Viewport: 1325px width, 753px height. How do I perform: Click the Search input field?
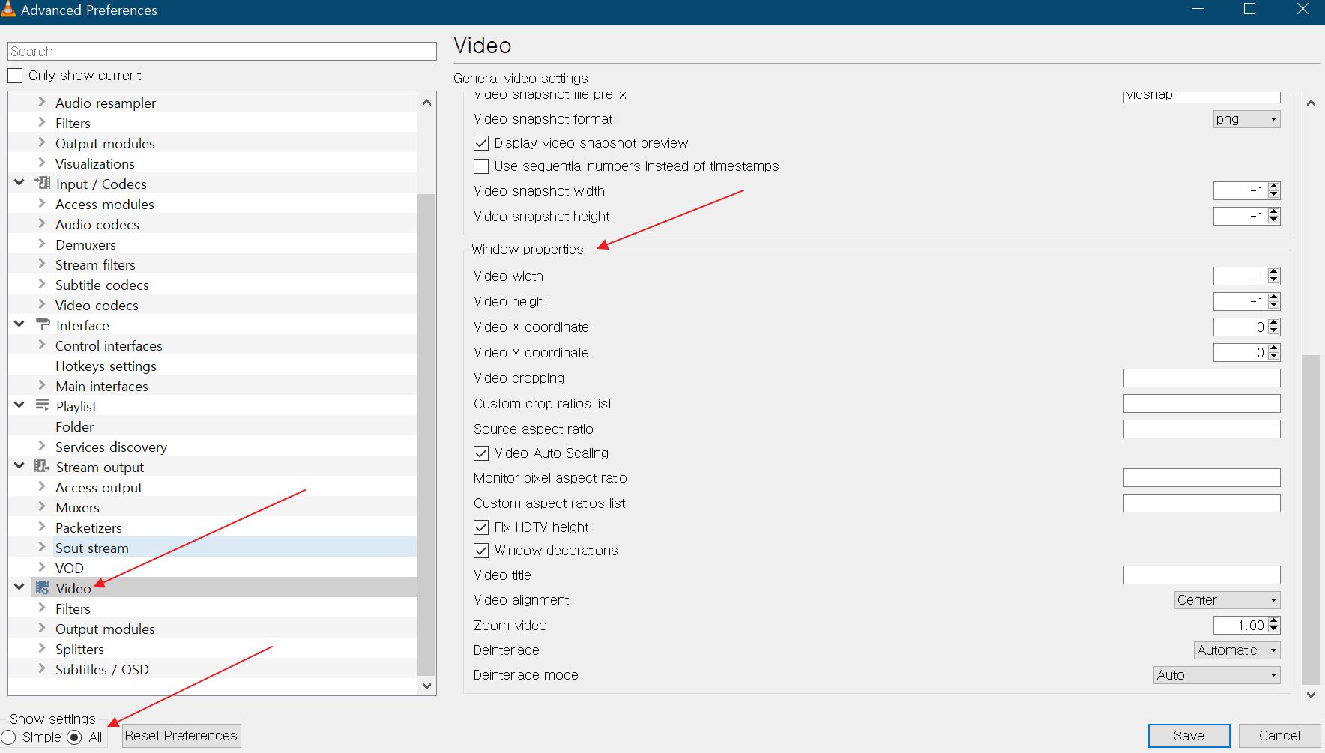click(x=222, y=52)
